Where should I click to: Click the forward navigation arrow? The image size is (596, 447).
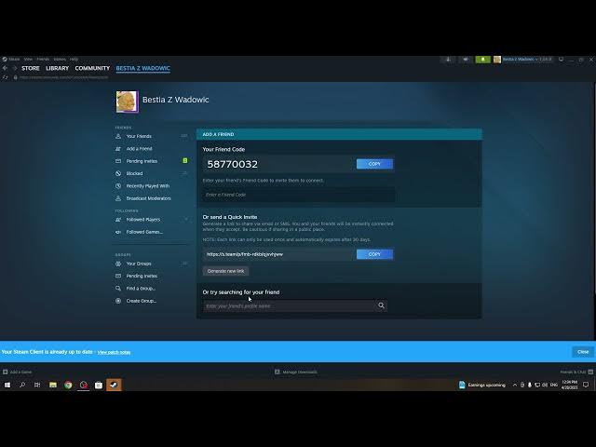pyautogui.click(x=15, y=68)
